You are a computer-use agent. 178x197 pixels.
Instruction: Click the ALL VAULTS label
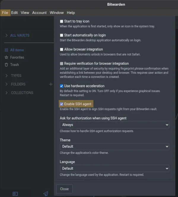tap(20, 35)
